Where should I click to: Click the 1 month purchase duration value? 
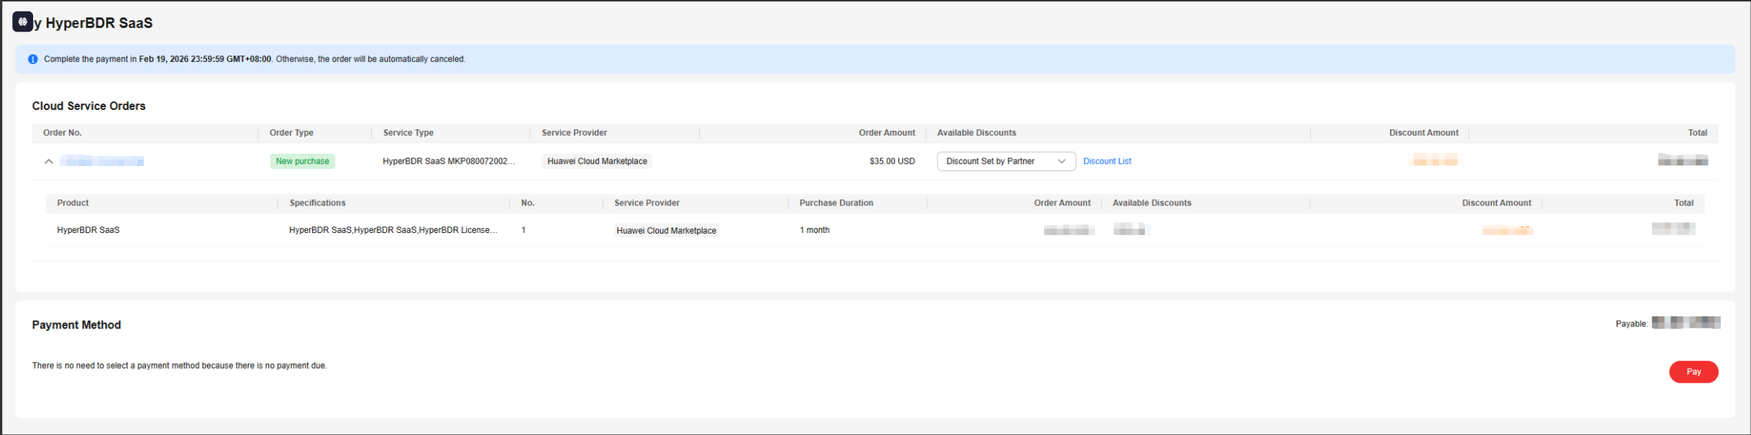click(814, 230)
